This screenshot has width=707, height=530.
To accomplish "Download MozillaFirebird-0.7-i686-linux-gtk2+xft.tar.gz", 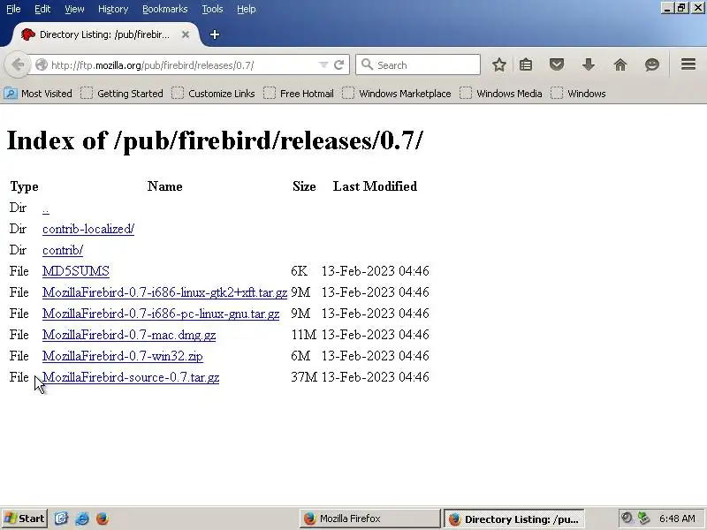I will pos(164,292).
